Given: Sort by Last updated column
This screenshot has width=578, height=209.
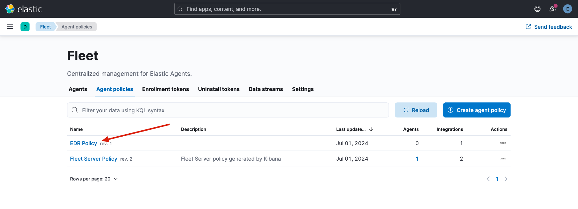Looking at the screenshot, I should click(355, 129).
